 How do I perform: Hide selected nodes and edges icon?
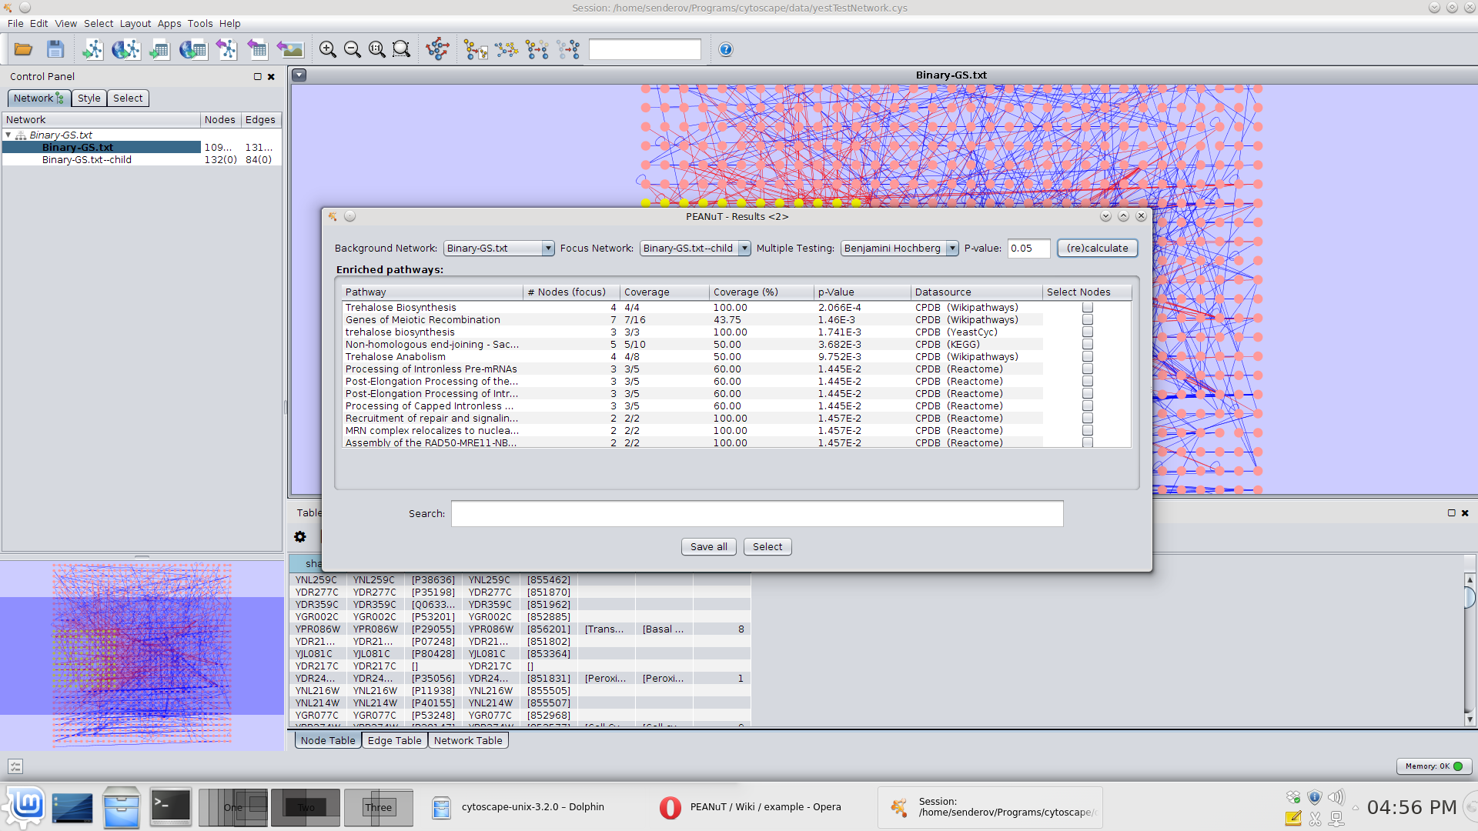coord(537,49)
